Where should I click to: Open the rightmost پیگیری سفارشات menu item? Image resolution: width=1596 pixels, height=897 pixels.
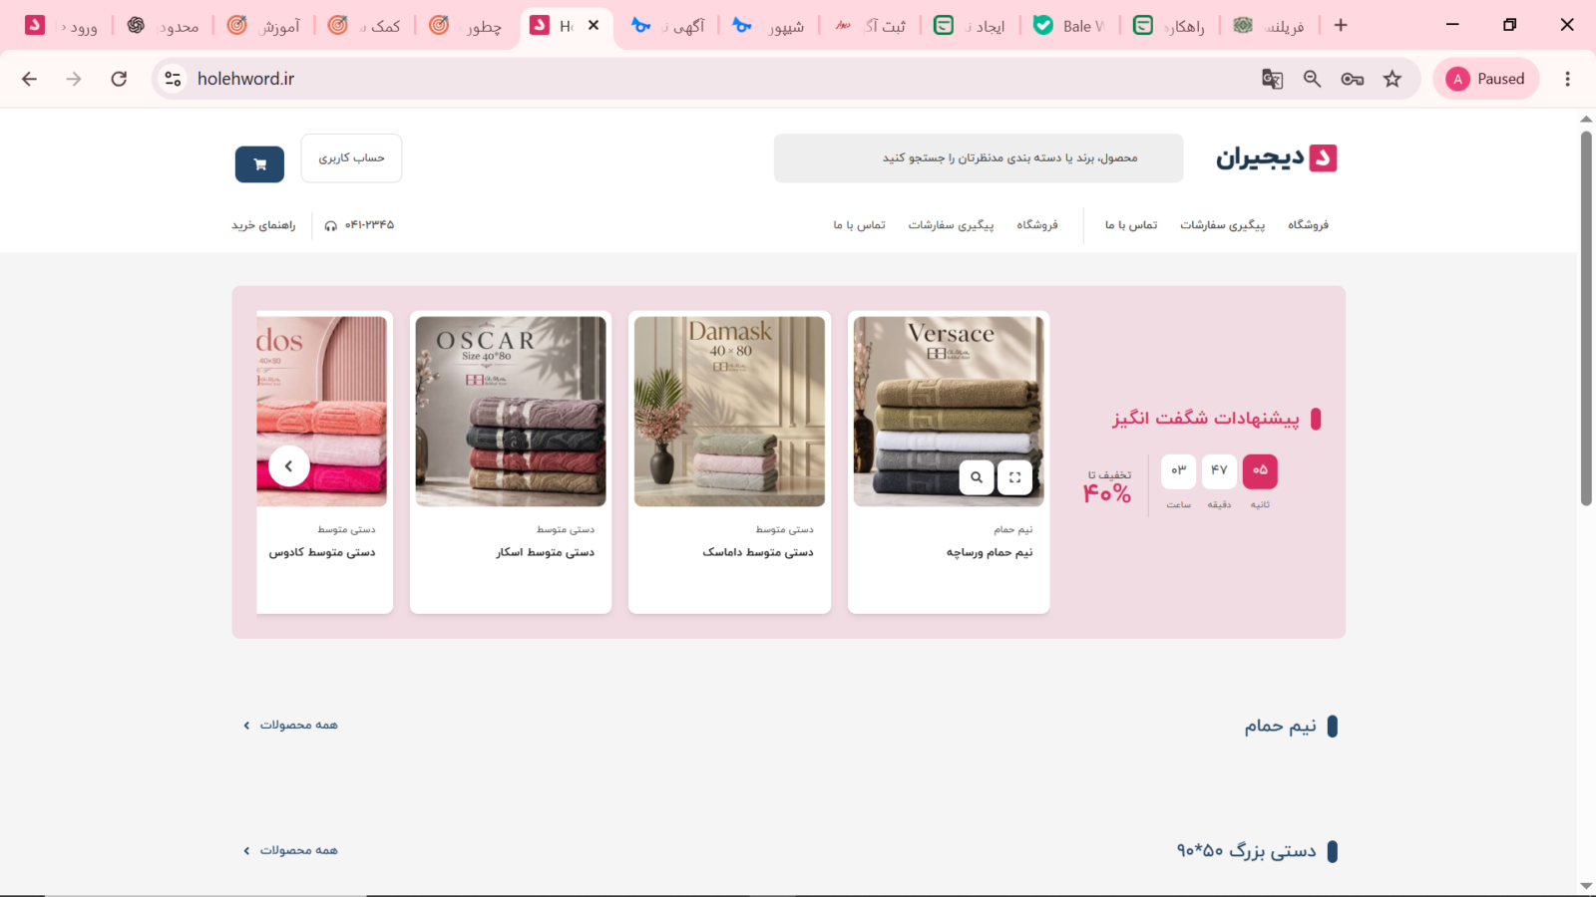[x=1222, y=225]
